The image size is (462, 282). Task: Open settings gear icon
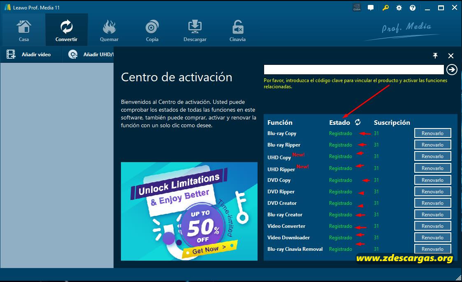(x=399, y=8)
